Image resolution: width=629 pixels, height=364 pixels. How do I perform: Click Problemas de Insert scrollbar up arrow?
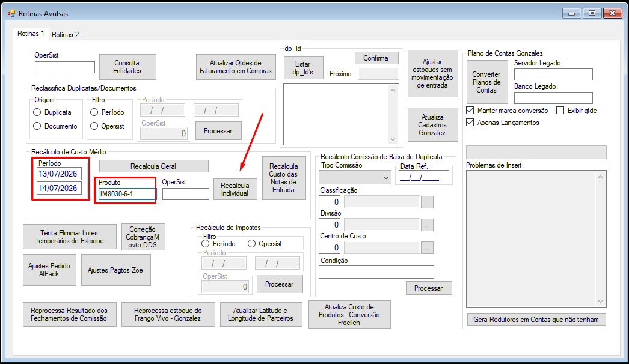[600, 177]
